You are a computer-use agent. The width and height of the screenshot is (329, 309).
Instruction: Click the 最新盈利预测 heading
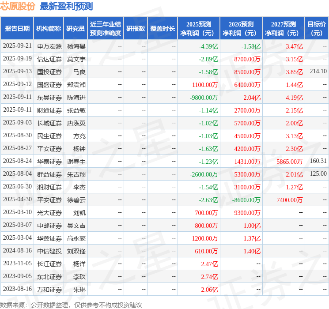[x=66, y=6]
